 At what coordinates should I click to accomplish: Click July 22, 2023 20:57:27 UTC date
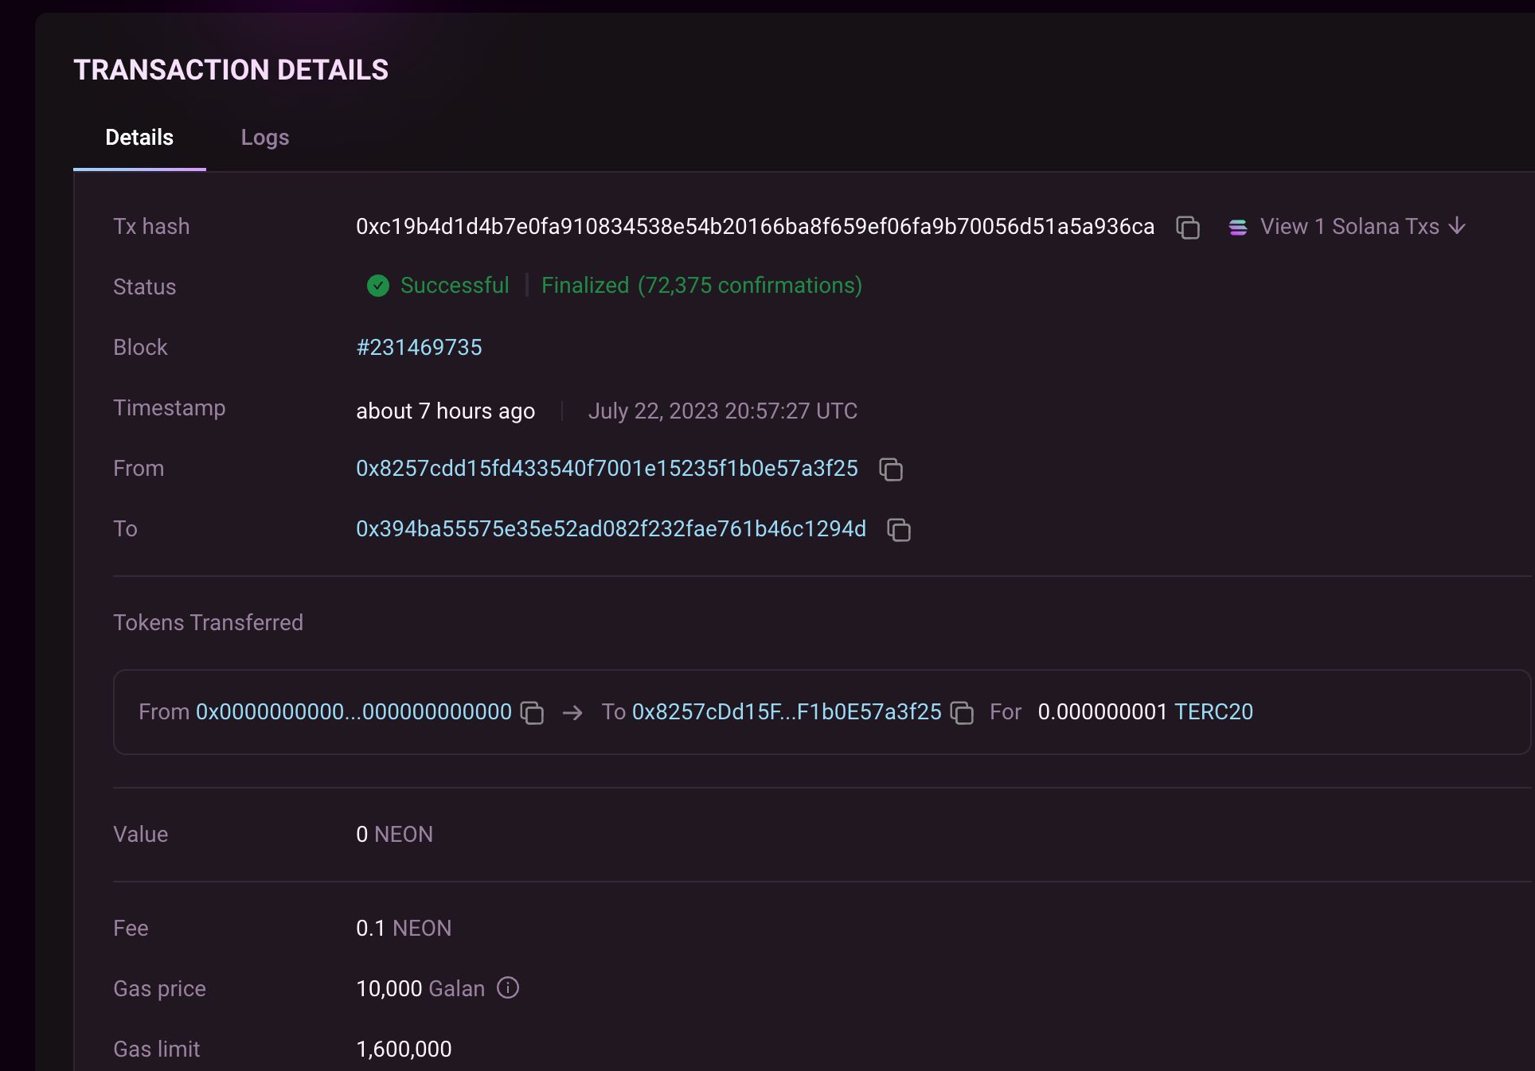pyautogui.click(x=722, y=411)
